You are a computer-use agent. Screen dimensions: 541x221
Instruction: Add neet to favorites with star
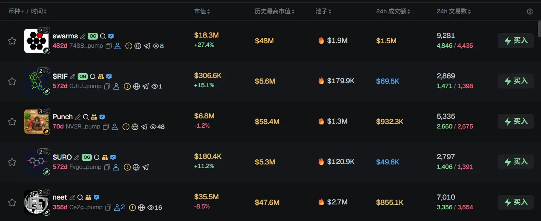12,202
